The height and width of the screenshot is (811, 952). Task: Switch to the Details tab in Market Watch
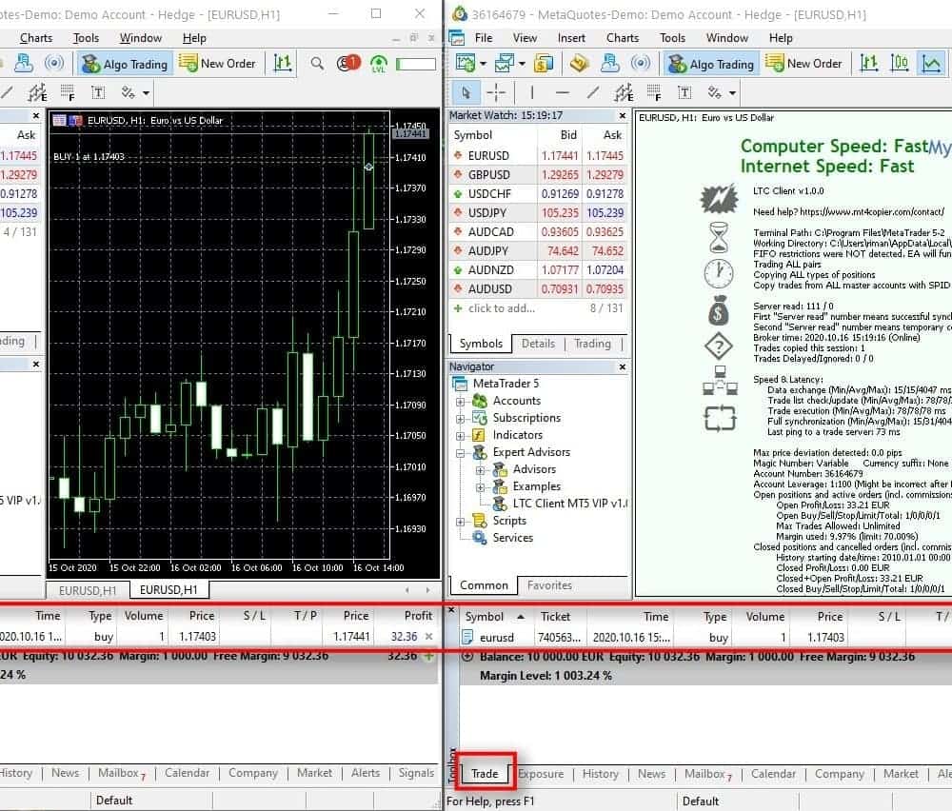click(x=538, y=344)
